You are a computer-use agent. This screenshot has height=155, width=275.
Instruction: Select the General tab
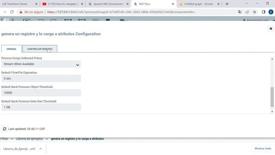tap(12, 49)
